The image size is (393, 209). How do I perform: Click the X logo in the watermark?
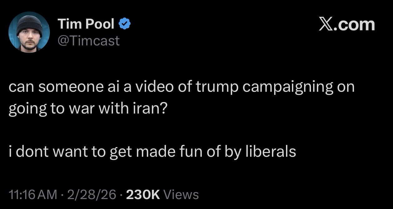pyautogui.click(x=327, y=24)
